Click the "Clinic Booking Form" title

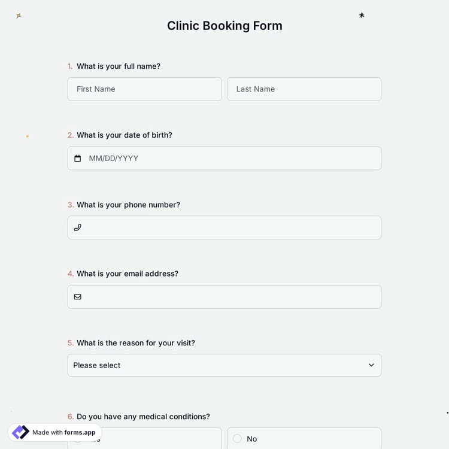point(224,26)
